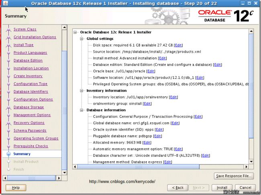Click the summary tree horizontal scrollbar thumb
The width and height of the screenshot is (261, 195).
[x=139, y=167]
